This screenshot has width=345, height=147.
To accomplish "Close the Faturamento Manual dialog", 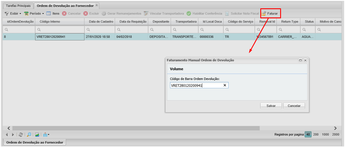I will click(x=305, y=60).
